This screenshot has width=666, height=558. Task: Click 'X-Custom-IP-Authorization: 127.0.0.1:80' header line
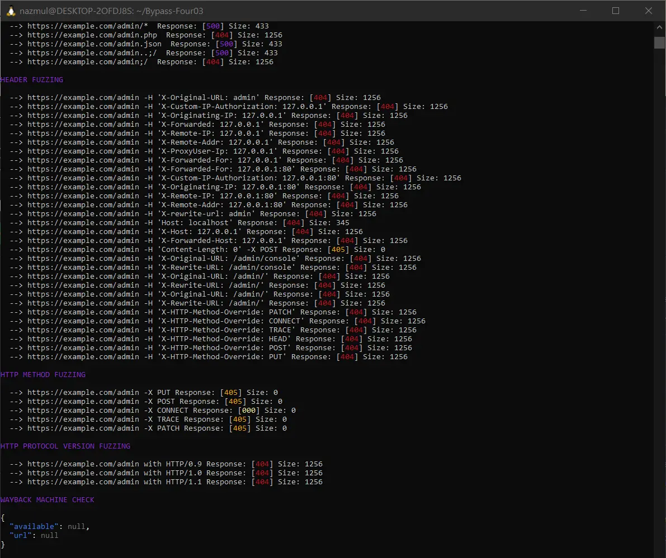click(236, 178)
